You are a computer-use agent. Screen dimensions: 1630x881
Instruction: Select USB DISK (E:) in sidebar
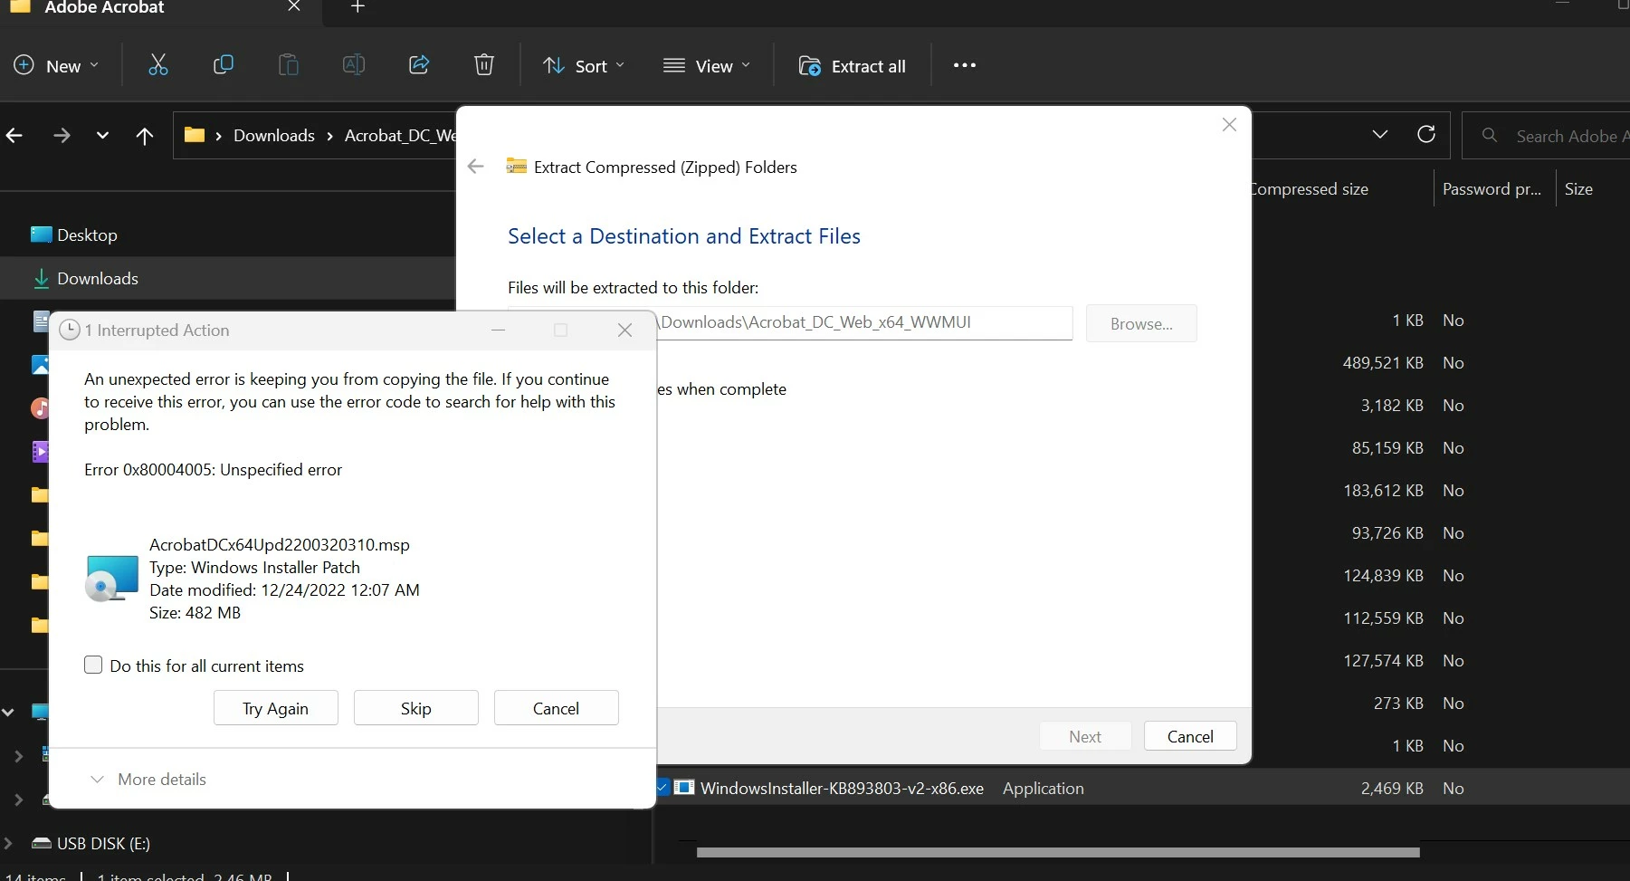click(x=103, y=843)
